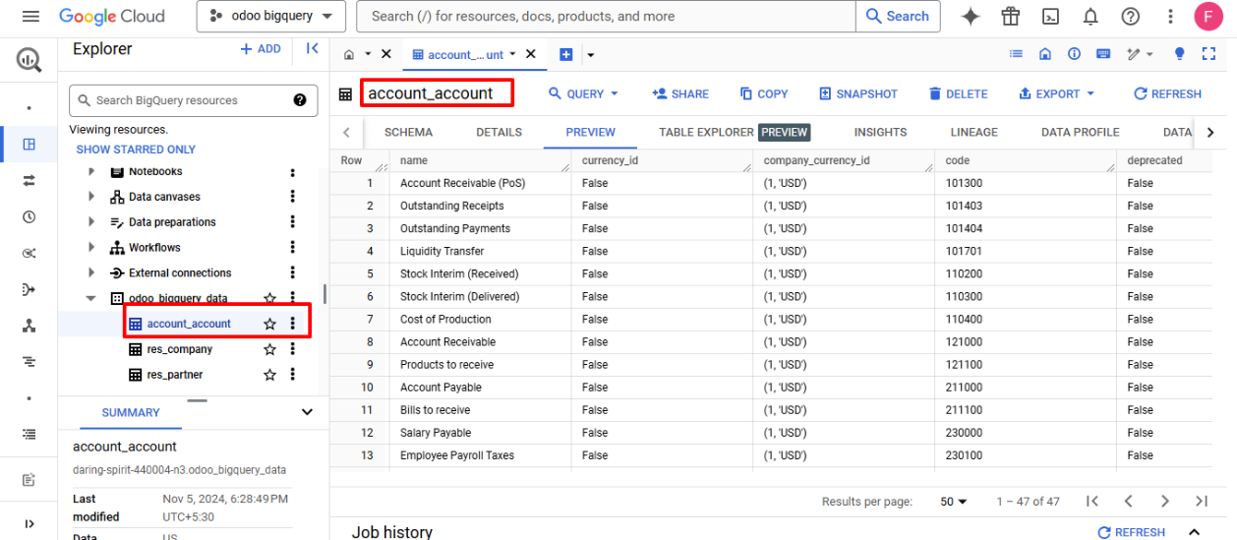Open the Lineage tab
This screenshot has width=1237, height=540.
click(973, 132)
